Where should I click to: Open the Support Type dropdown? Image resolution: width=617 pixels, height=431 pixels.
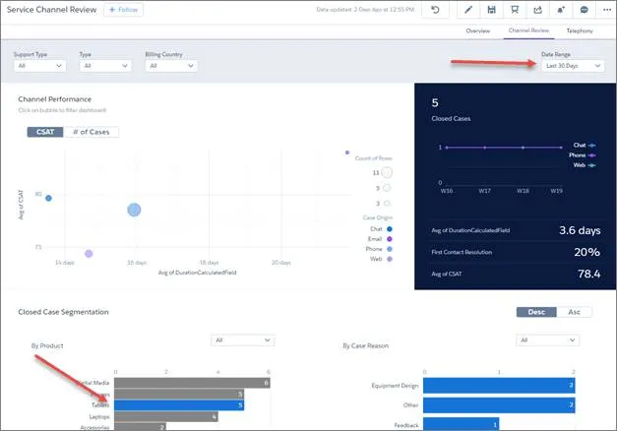39,66
